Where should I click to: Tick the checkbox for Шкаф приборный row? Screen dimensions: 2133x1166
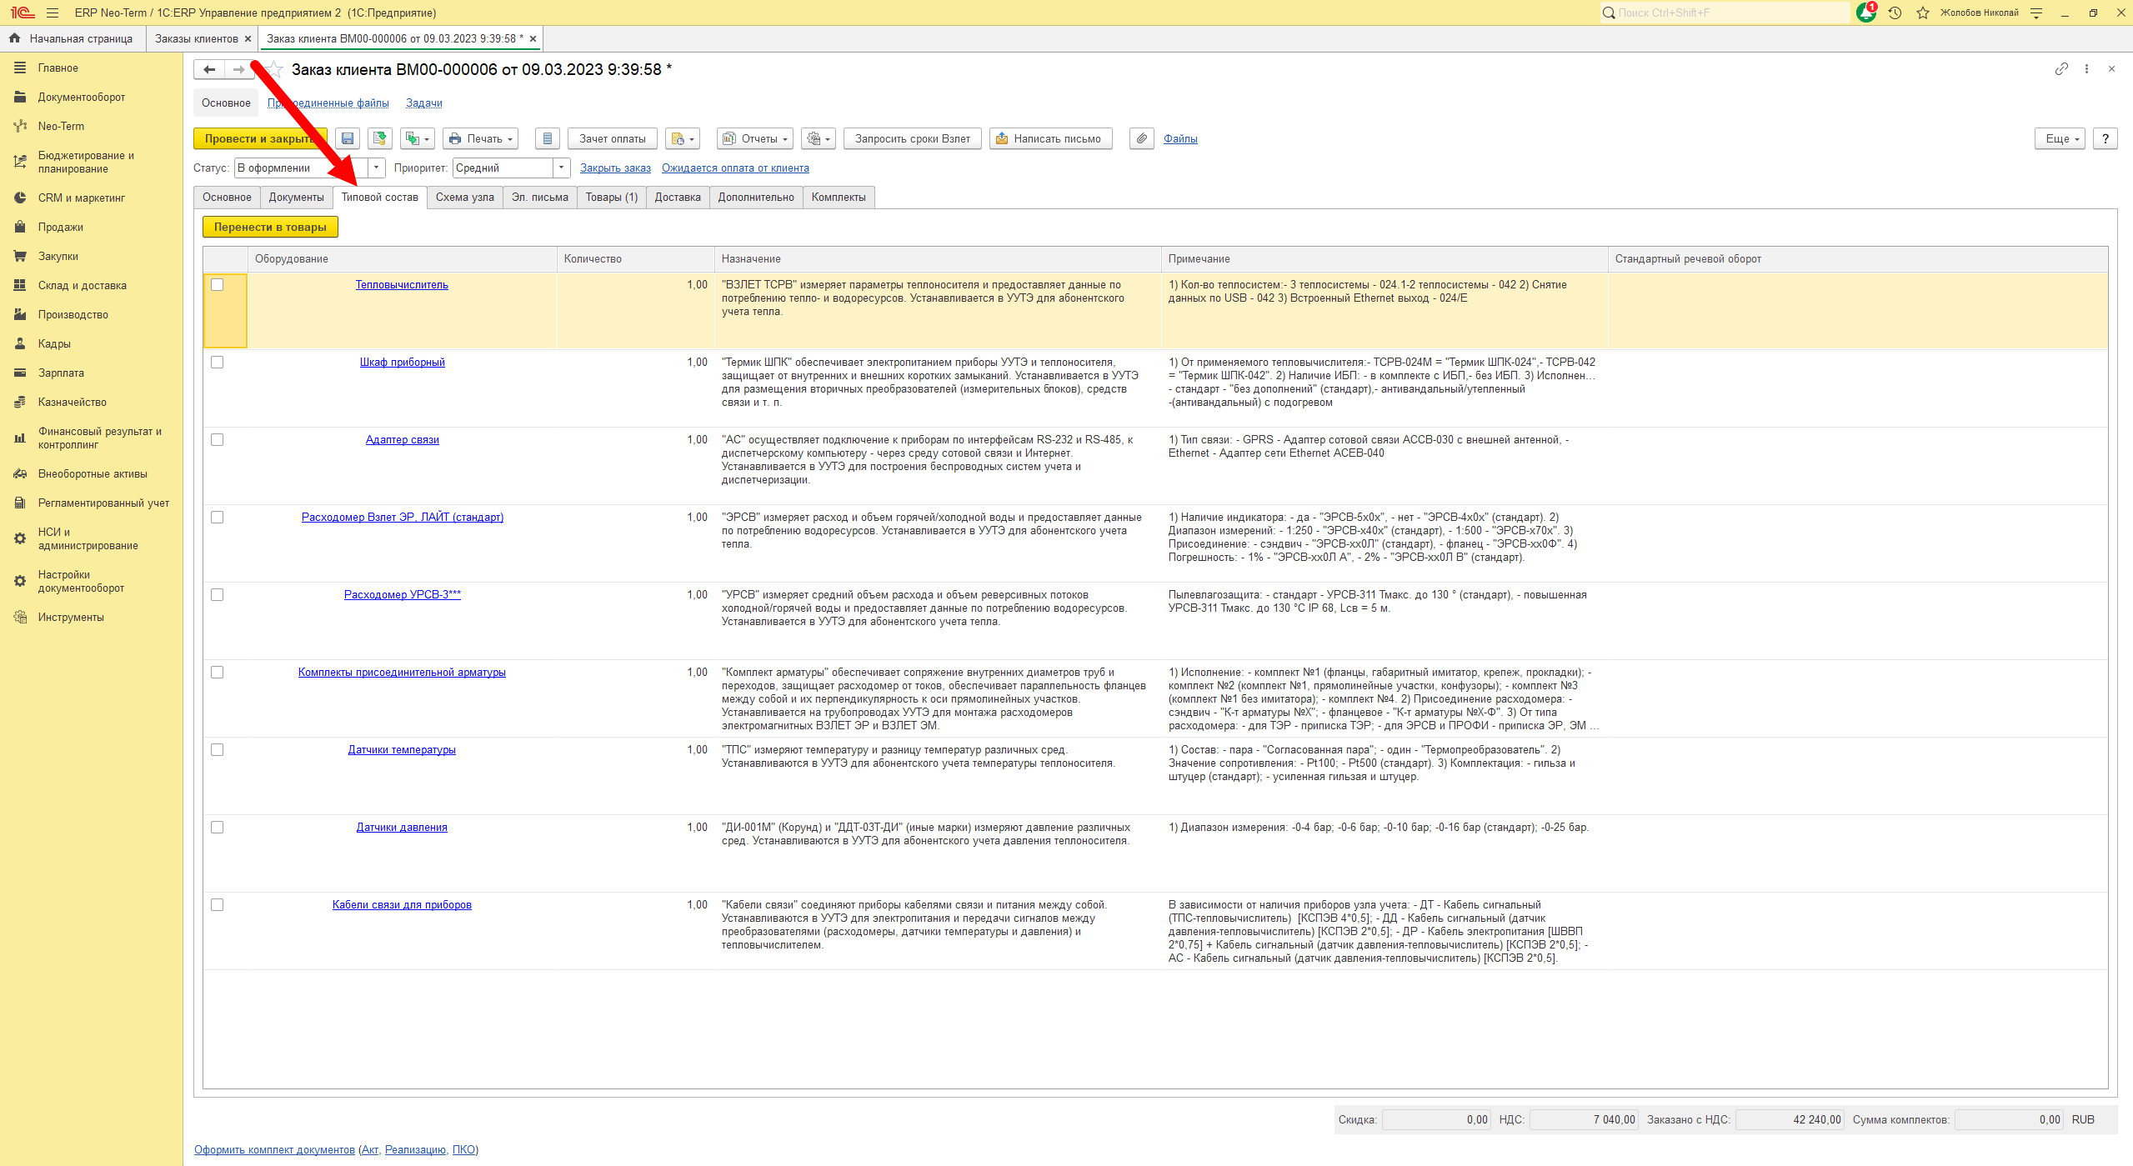[x=218, y=363]
